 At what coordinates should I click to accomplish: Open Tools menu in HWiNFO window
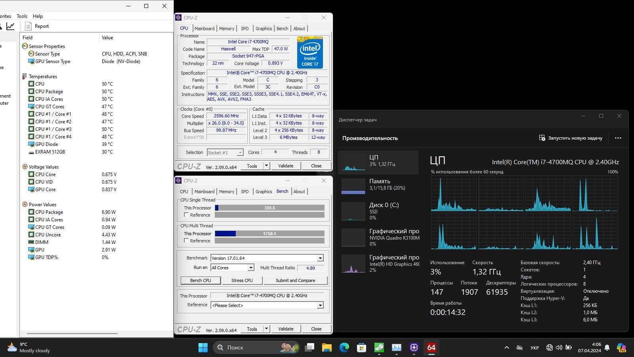(x=22, y=16)
